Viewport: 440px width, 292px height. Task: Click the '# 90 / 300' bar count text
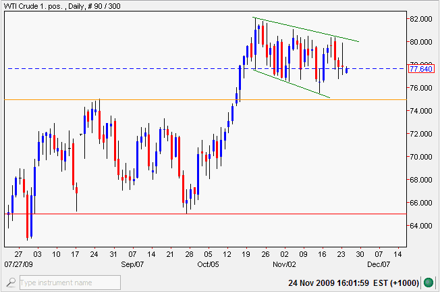click(104, 6)
